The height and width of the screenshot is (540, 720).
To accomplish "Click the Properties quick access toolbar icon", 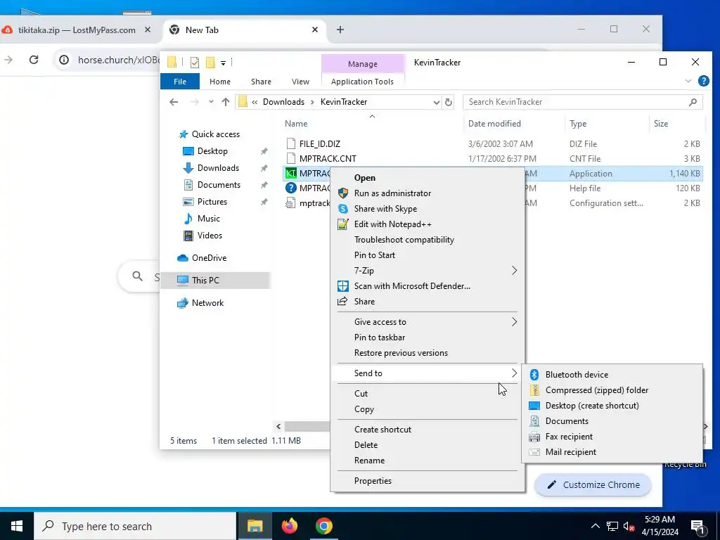I will (x=195, y=62).
